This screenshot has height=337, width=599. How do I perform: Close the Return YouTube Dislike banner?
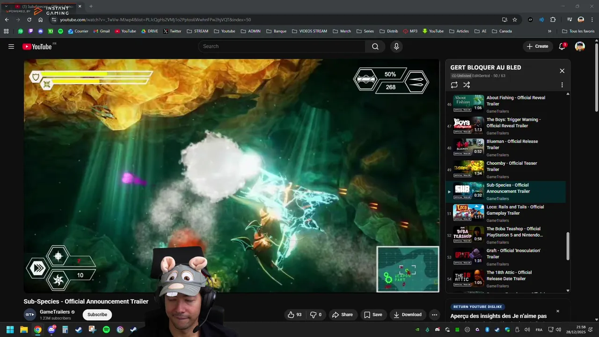557,311
